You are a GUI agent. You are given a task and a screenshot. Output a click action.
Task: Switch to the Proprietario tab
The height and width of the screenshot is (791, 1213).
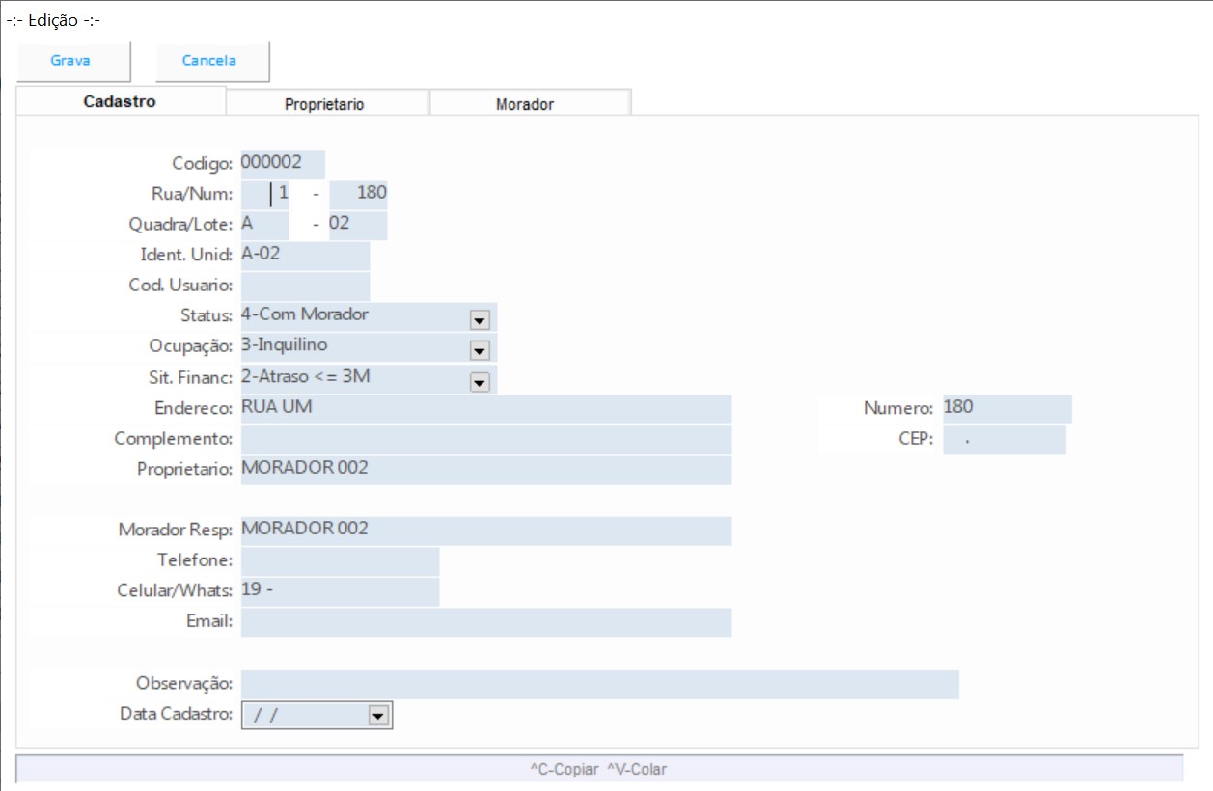324,104
